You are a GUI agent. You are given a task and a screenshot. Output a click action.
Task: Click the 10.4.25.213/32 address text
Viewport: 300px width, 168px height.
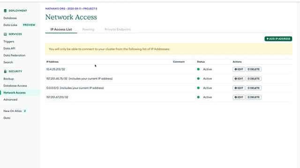[56, 69]
